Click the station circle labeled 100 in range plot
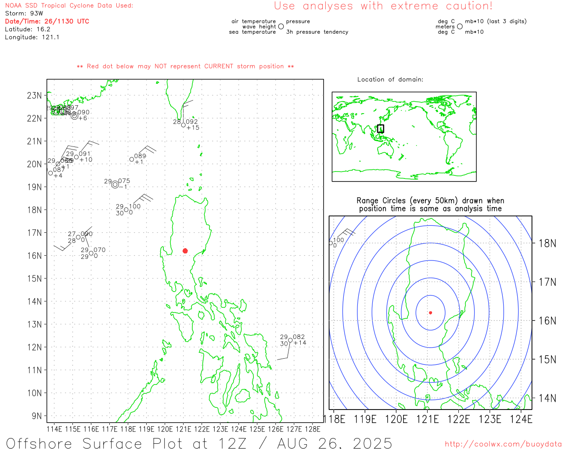562x449 pixels. 331,243
